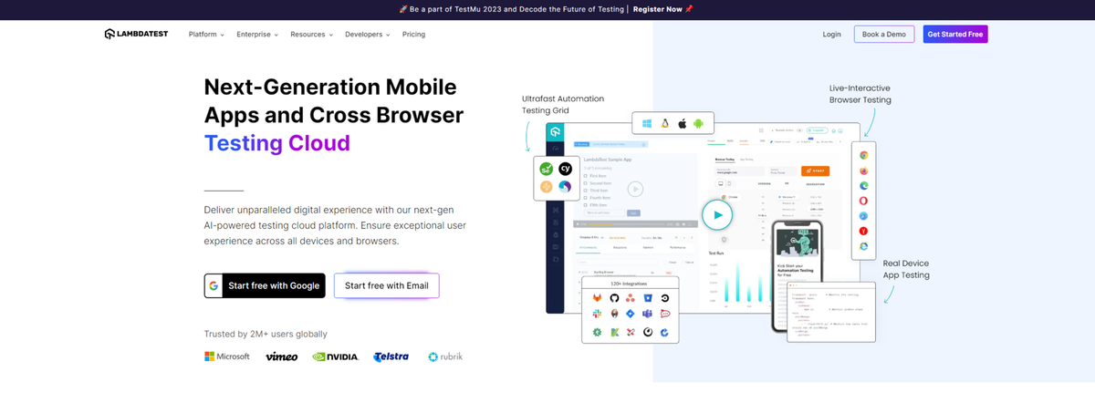Click the LambdaTest logo in the header

136,35
